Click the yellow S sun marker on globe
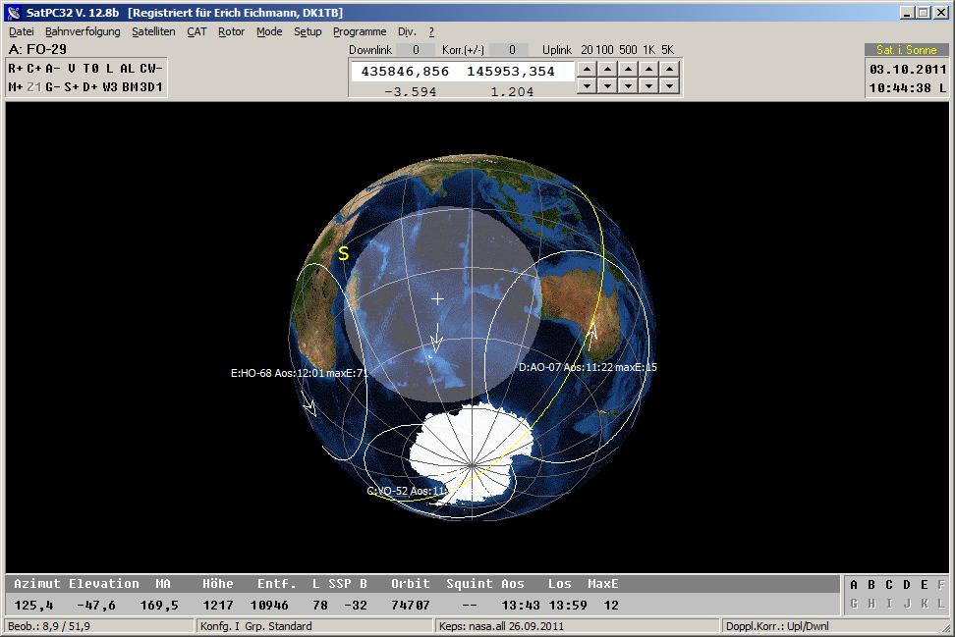Screen dimensions: 955x637 [x=344, y=254]
